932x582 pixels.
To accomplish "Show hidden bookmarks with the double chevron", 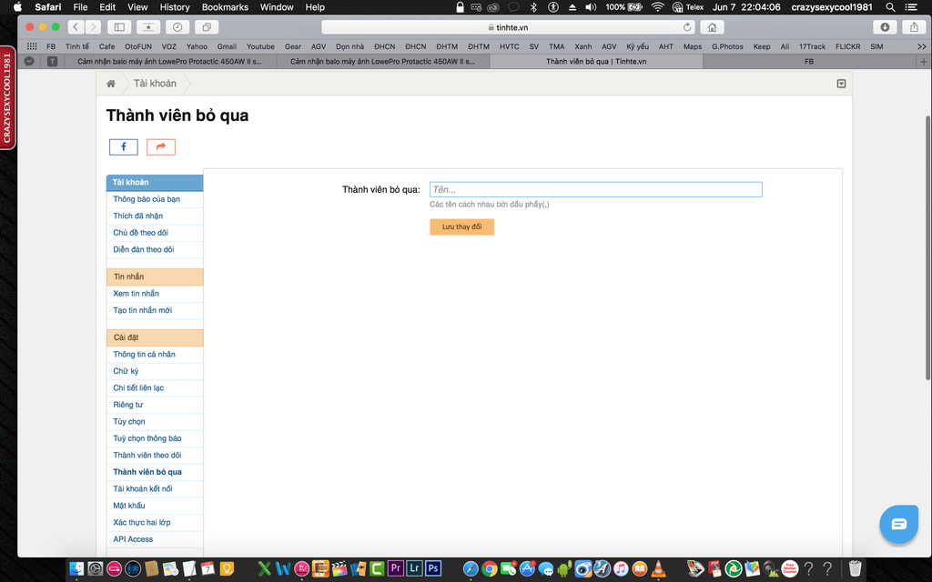I will [x=921, y=46].
